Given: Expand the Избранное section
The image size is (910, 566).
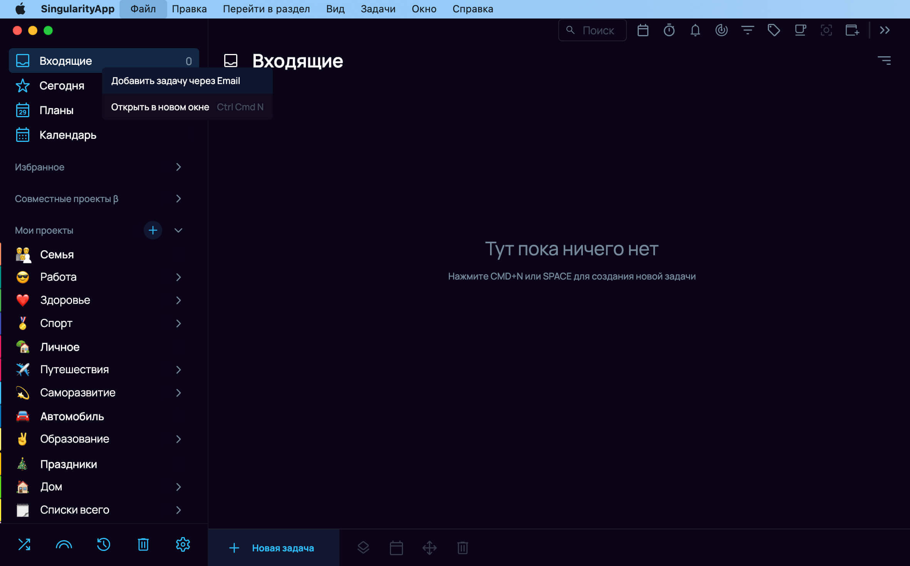Looking at the screenshot, I should point(178,167).
